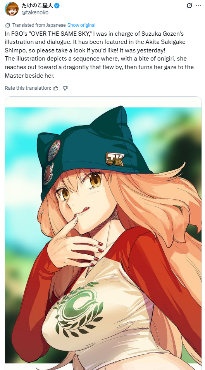Click the thumbs down translation rating
Image resolution: width=205 pixels, height=370 pixels.
[65, 88]
